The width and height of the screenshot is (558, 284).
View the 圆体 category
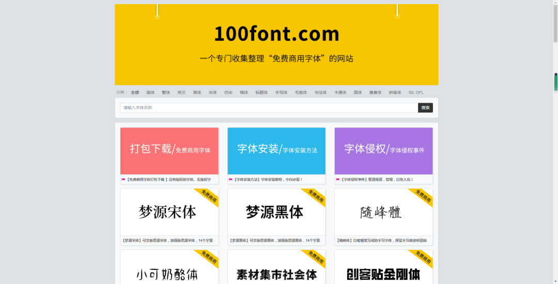point(358,92)
